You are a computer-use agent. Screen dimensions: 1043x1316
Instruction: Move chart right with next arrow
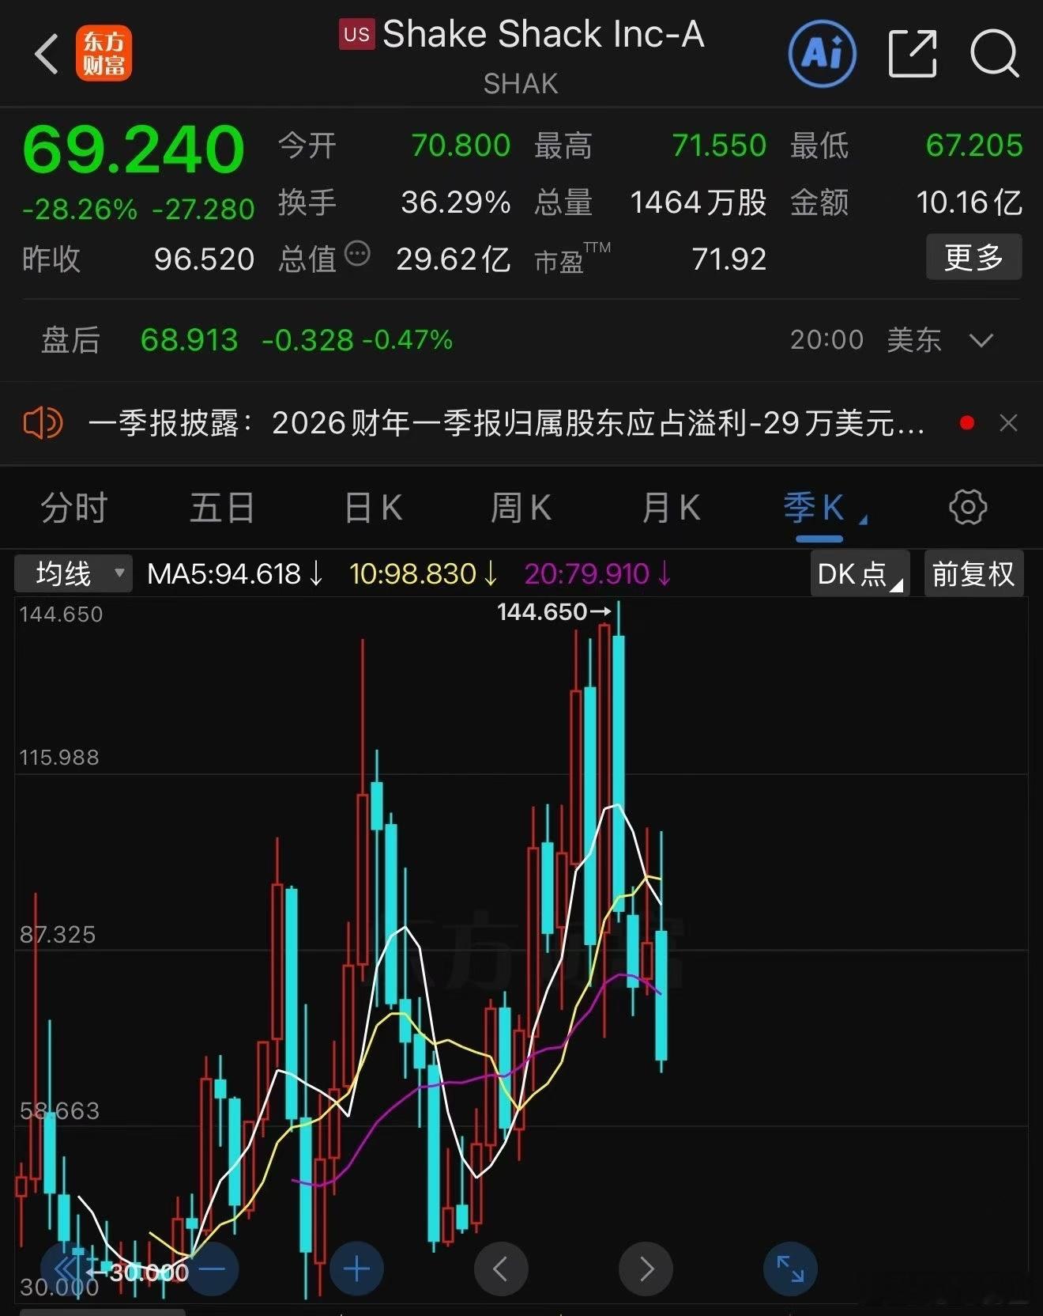[646, 1269]
